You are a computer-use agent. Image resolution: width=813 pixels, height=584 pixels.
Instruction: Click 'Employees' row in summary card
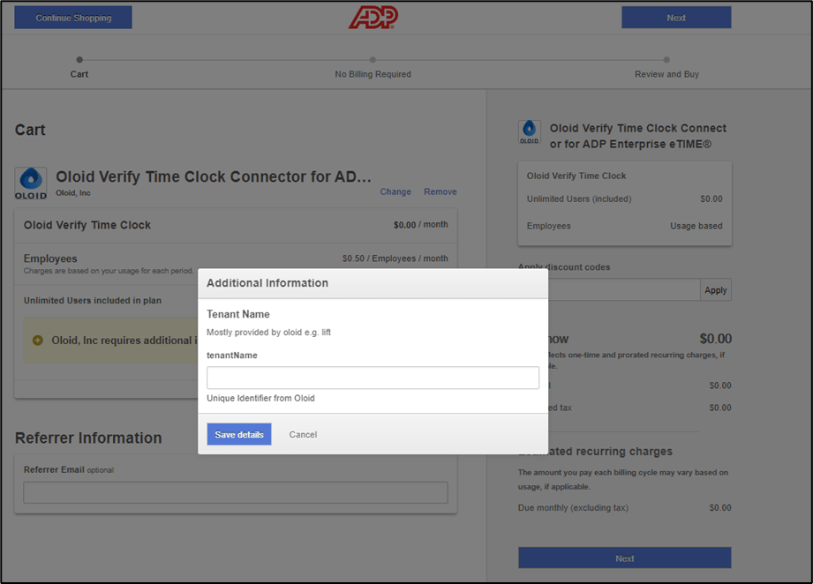tap(624, 226)
